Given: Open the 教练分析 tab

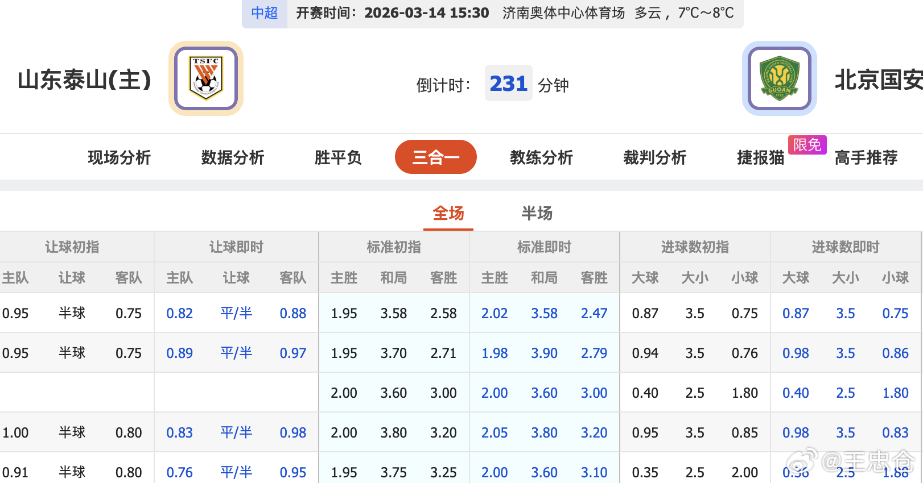Looking at the screenshot, I should coord(541,157).
